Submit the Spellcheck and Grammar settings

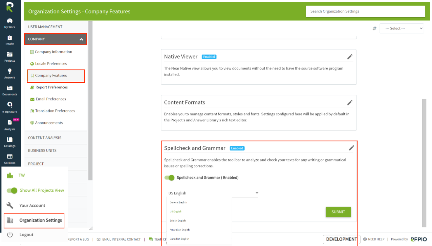[338, 212]
